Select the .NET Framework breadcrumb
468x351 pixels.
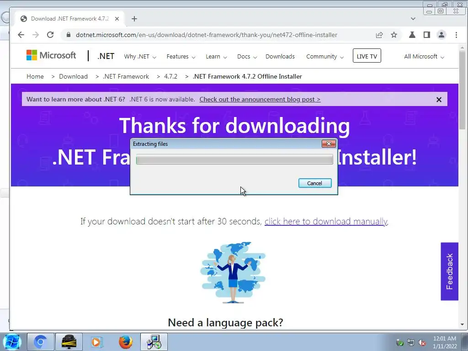(126, 76)
